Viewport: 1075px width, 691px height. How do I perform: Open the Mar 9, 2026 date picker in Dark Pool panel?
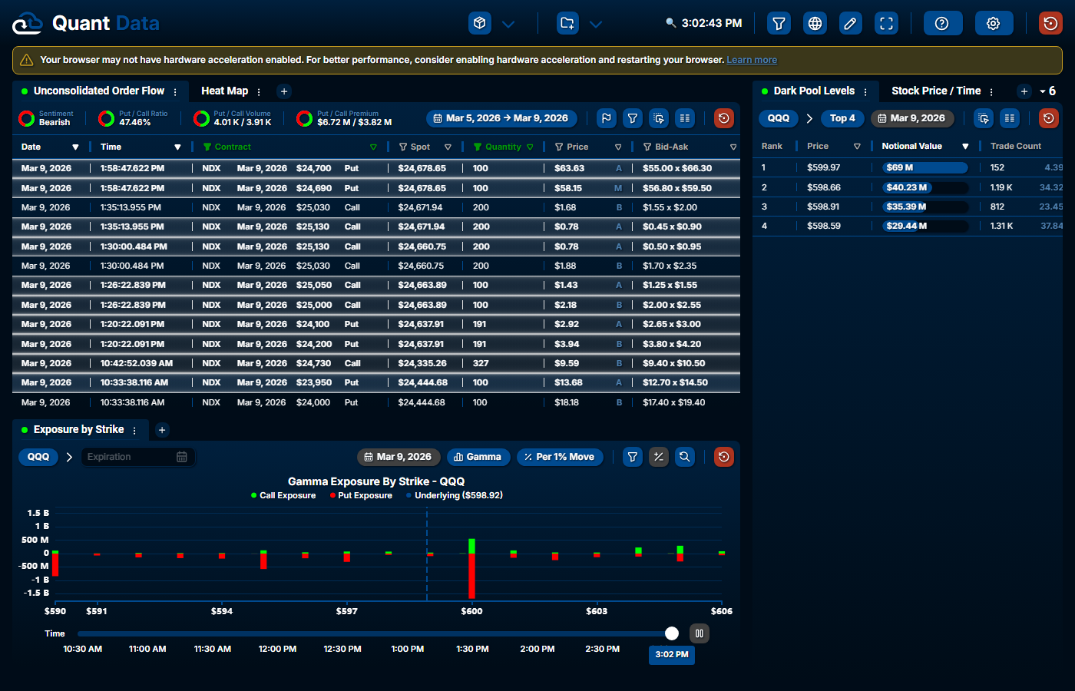point(913,118)
